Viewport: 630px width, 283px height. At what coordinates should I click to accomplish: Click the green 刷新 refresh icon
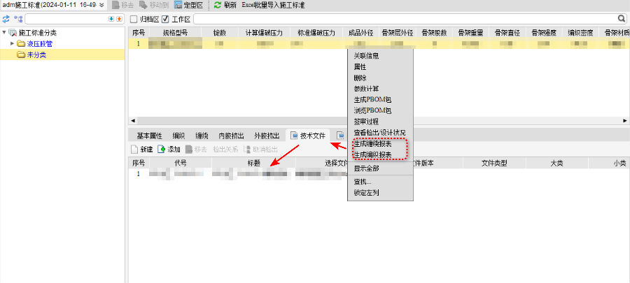(x=218, y=5)
